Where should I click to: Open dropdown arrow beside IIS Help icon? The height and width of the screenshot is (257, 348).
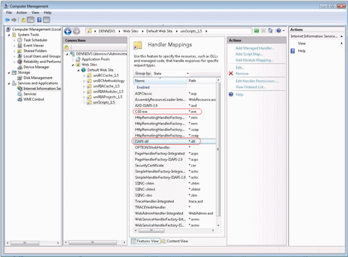[284, 31]
